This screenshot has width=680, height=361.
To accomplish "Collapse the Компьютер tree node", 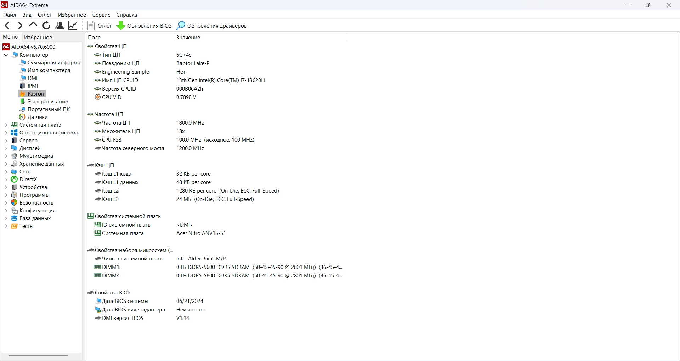I will pos(6,55).
